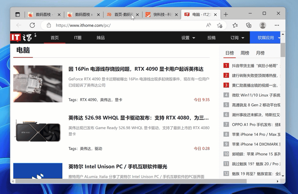Open ranking item 7 OPPO A1 Pro
The height and width of the screenshot is (194, 298).
pyautogui.click(x=256, y=125)
